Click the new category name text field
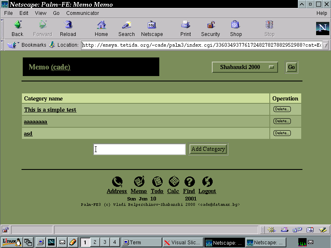Viewport: 331px width, 248px height. point(139,149)
